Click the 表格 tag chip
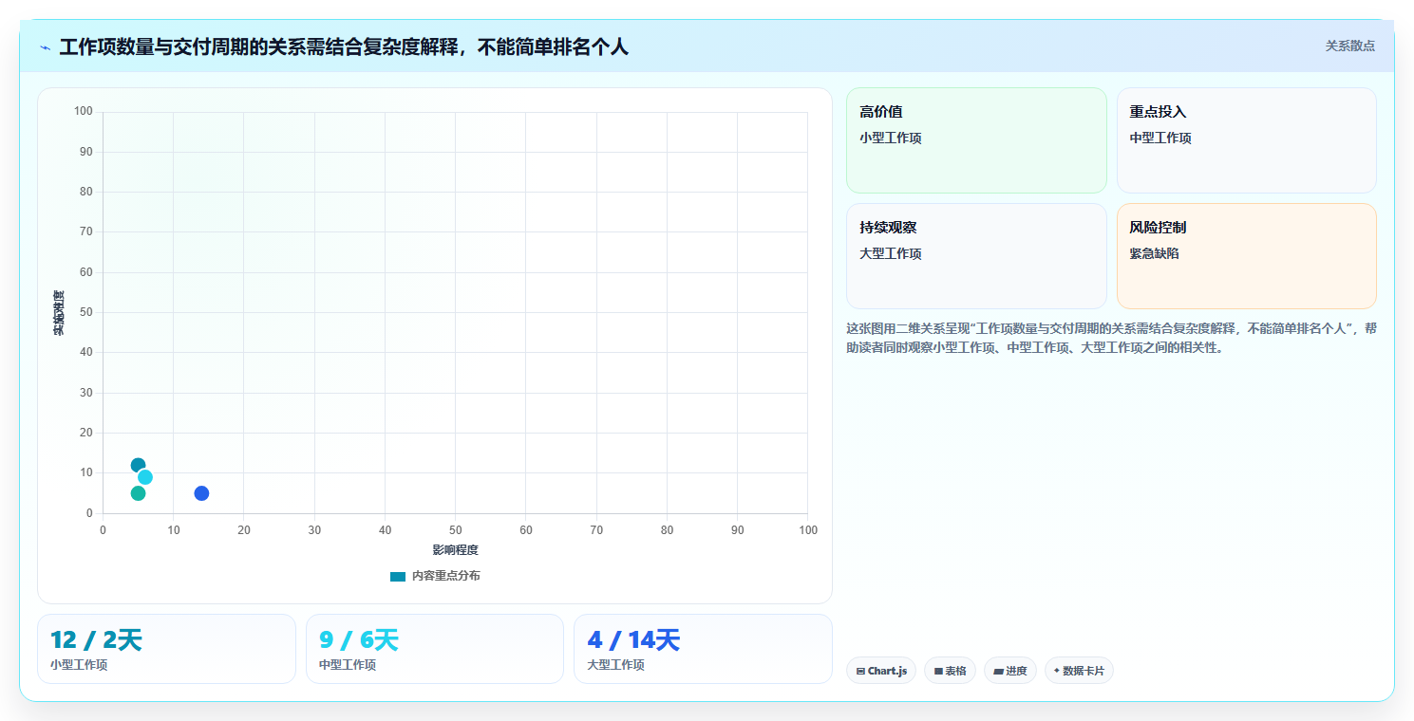This screenshot has width=1414, height=721. [950, 671]
